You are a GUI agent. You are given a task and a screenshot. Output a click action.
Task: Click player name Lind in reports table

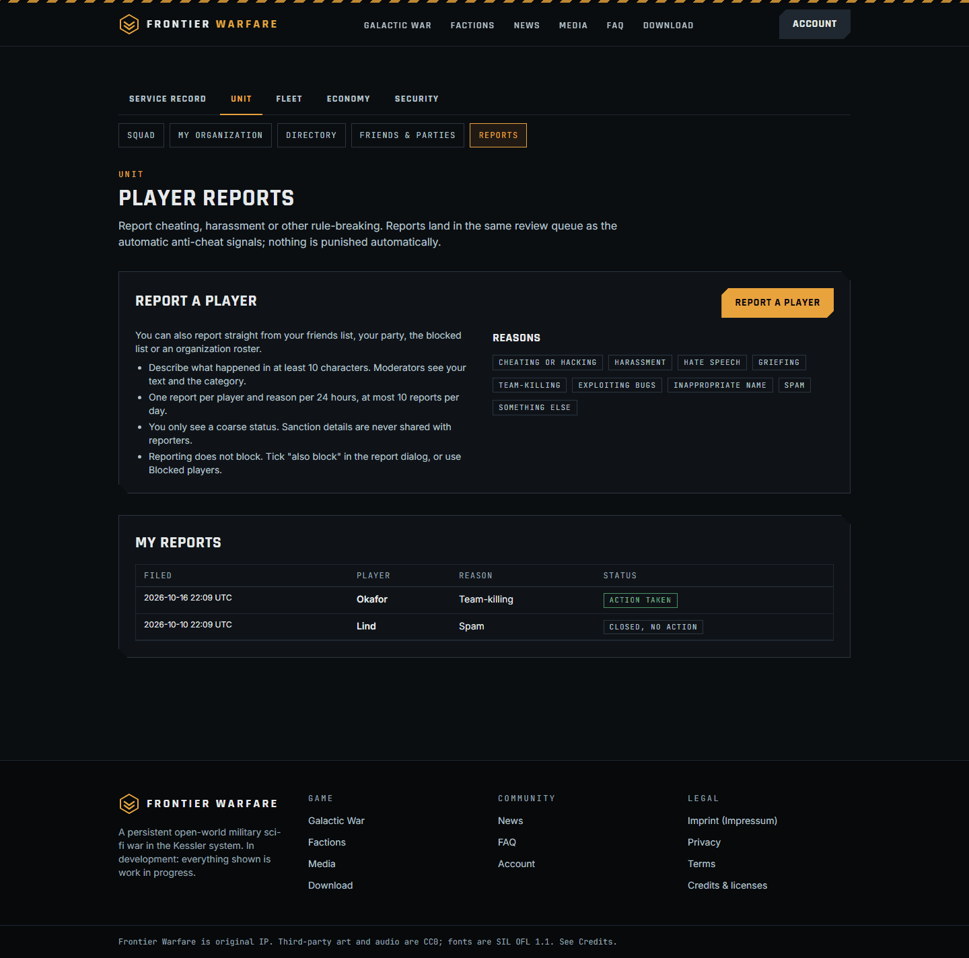click(x=366, y=626)
